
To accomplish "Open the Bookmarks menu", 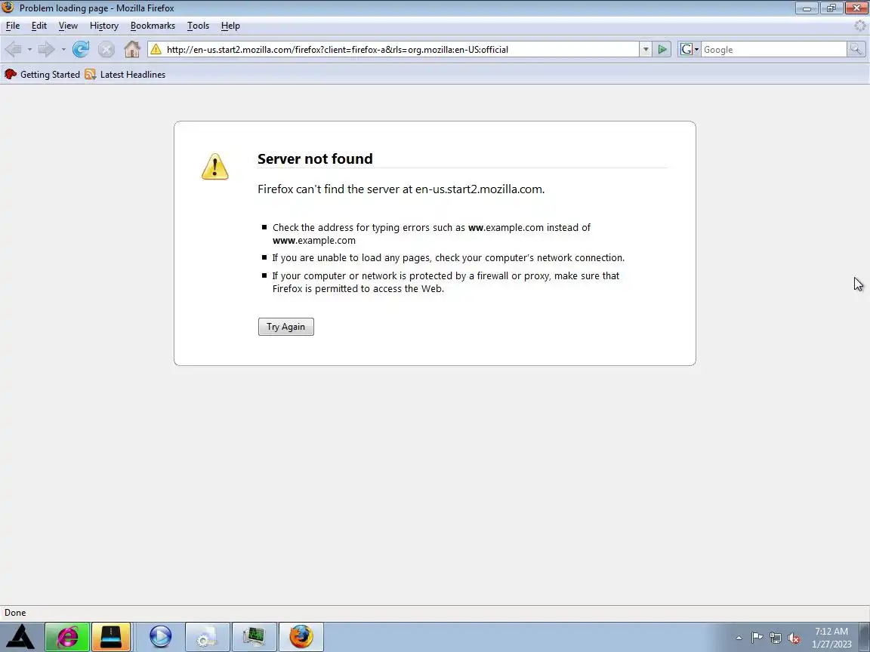I will [x=153, y=26].
